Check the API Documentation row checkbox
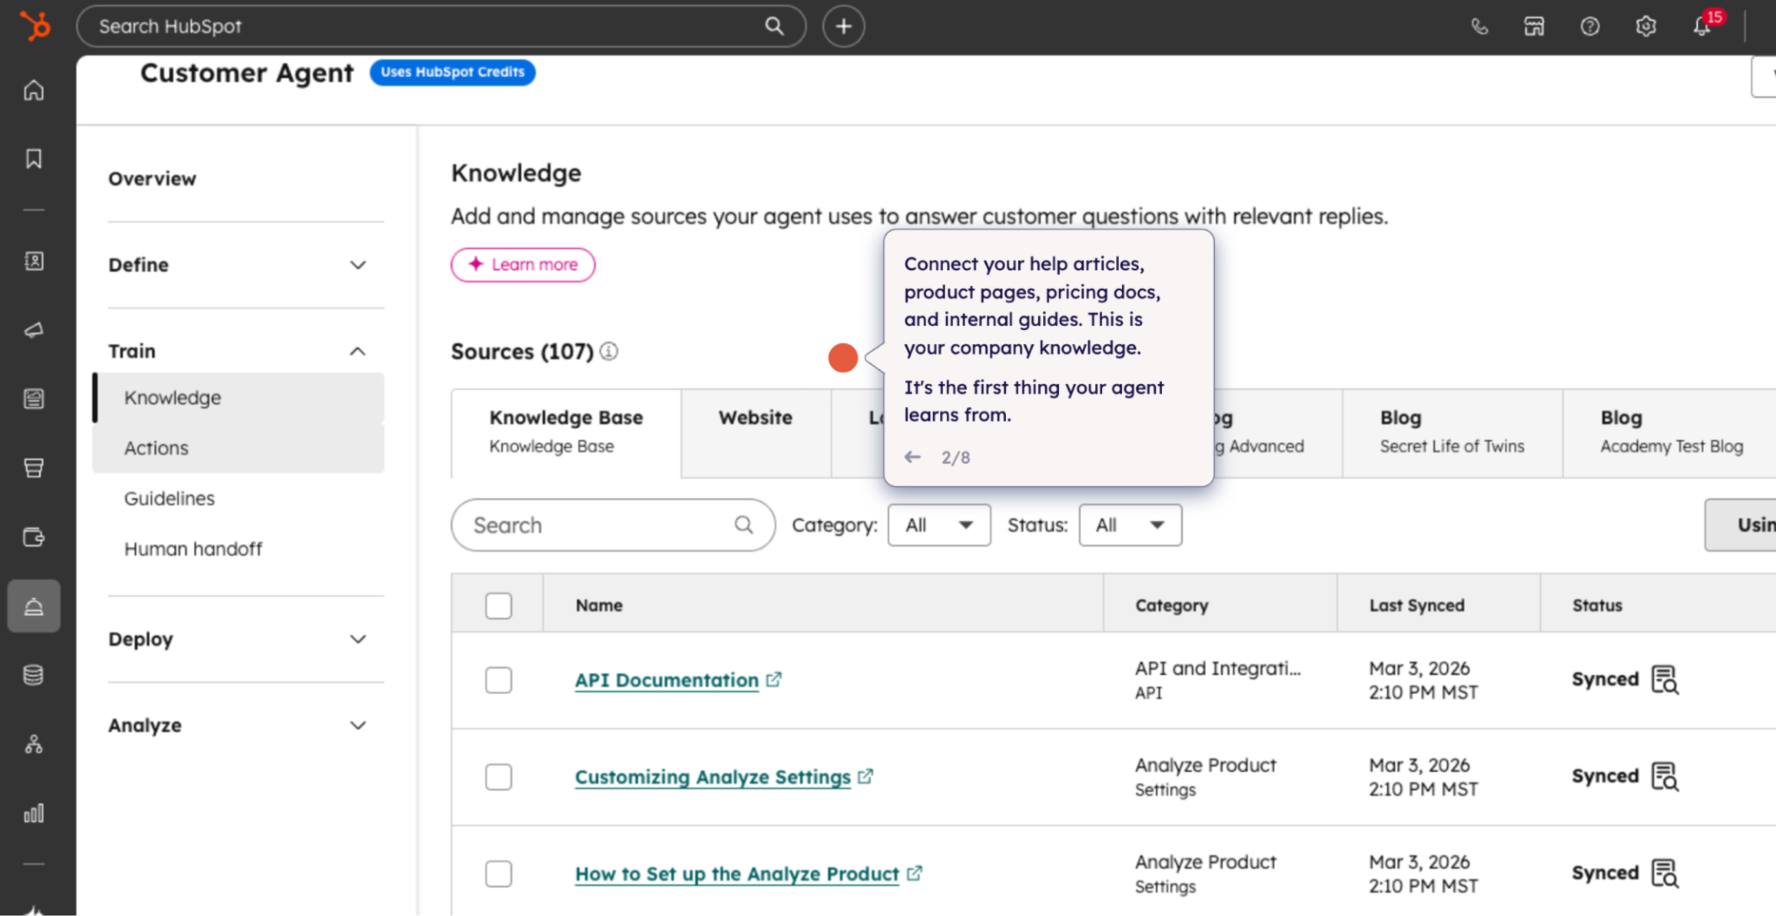 pyautogui.click(x=499, y=680)
